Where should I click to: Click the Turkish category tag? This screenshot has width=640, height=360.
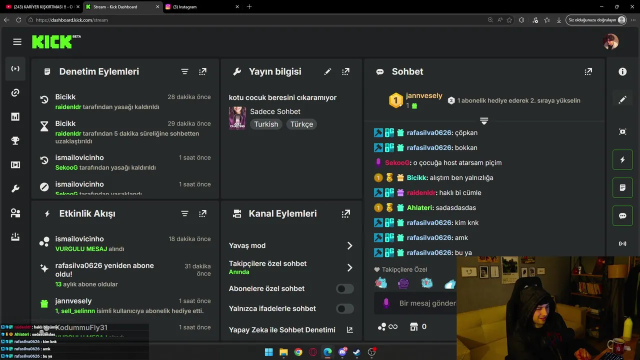click(266, 124)
